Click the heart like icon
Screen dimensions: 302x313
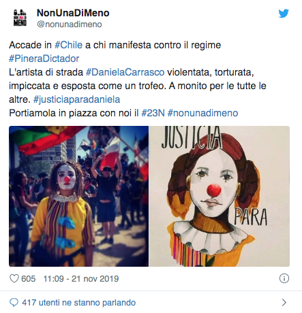pyautogui.click(x=14, y=278)
